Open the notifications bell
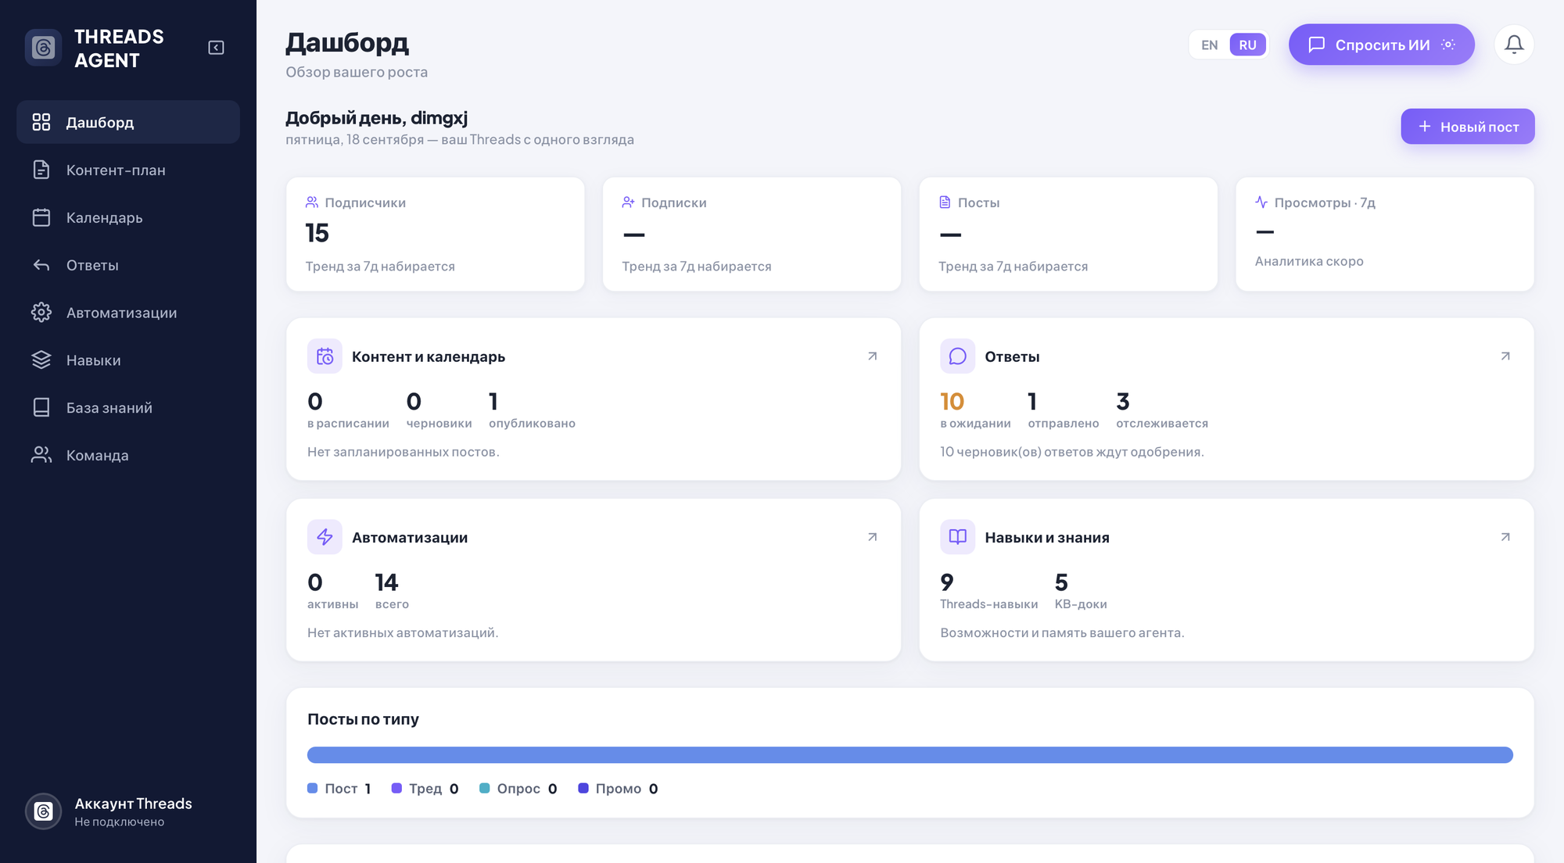Screen dimensions: 1564x863 (x=1514, y=45)
